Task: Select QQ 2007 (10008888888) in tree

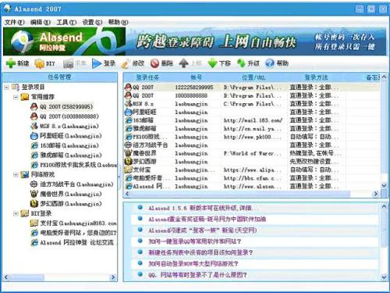Action: [69, 116]
